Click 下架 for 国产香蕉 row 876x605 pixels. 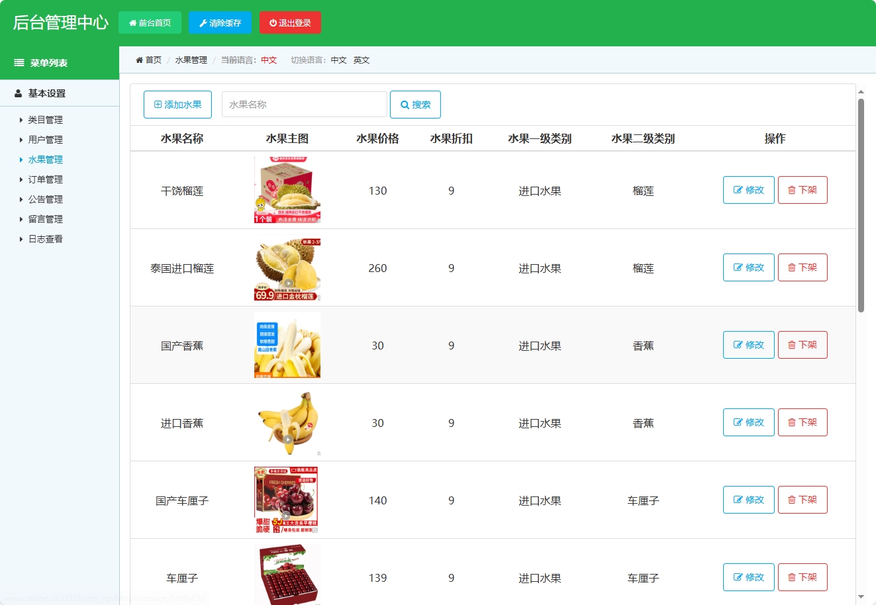803,345
